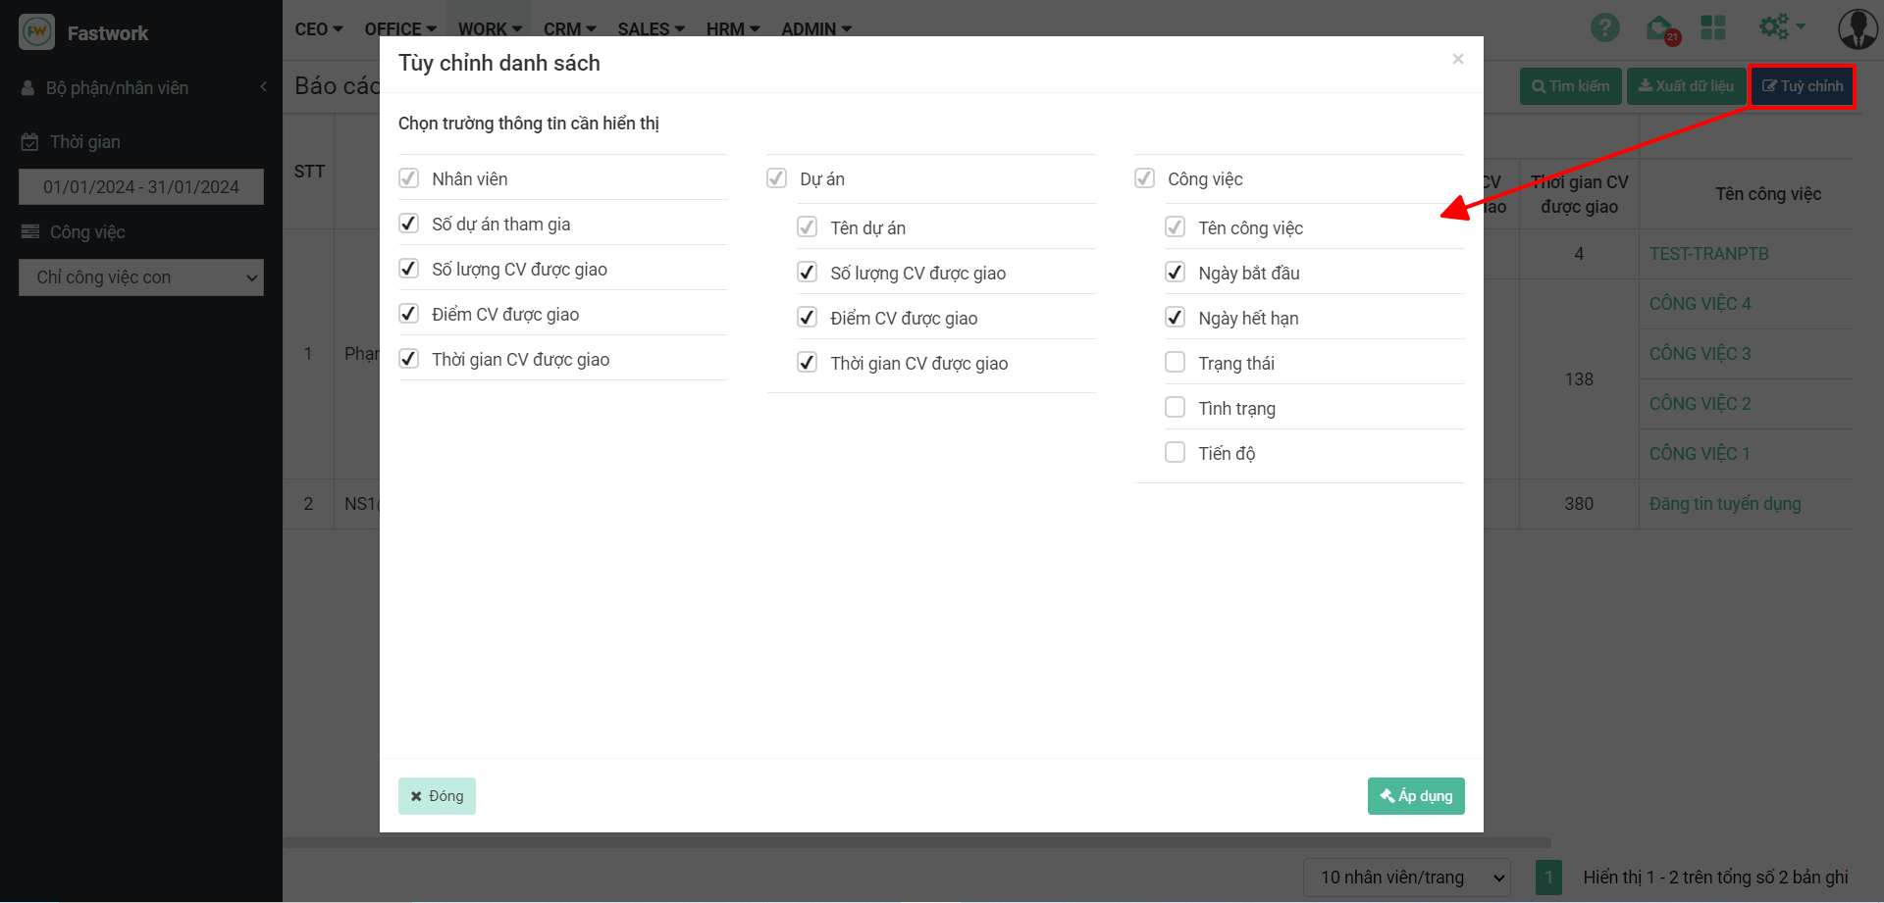This screenshot has width=1884, height=903.
Task: Expand the CRM menu dropdown
Action: tap(569, 29)
